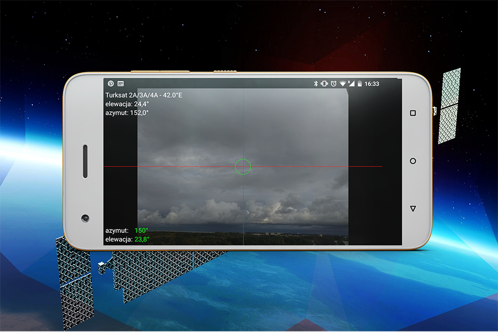Tap the target elewacja: 24,4° text

point(127,104)
